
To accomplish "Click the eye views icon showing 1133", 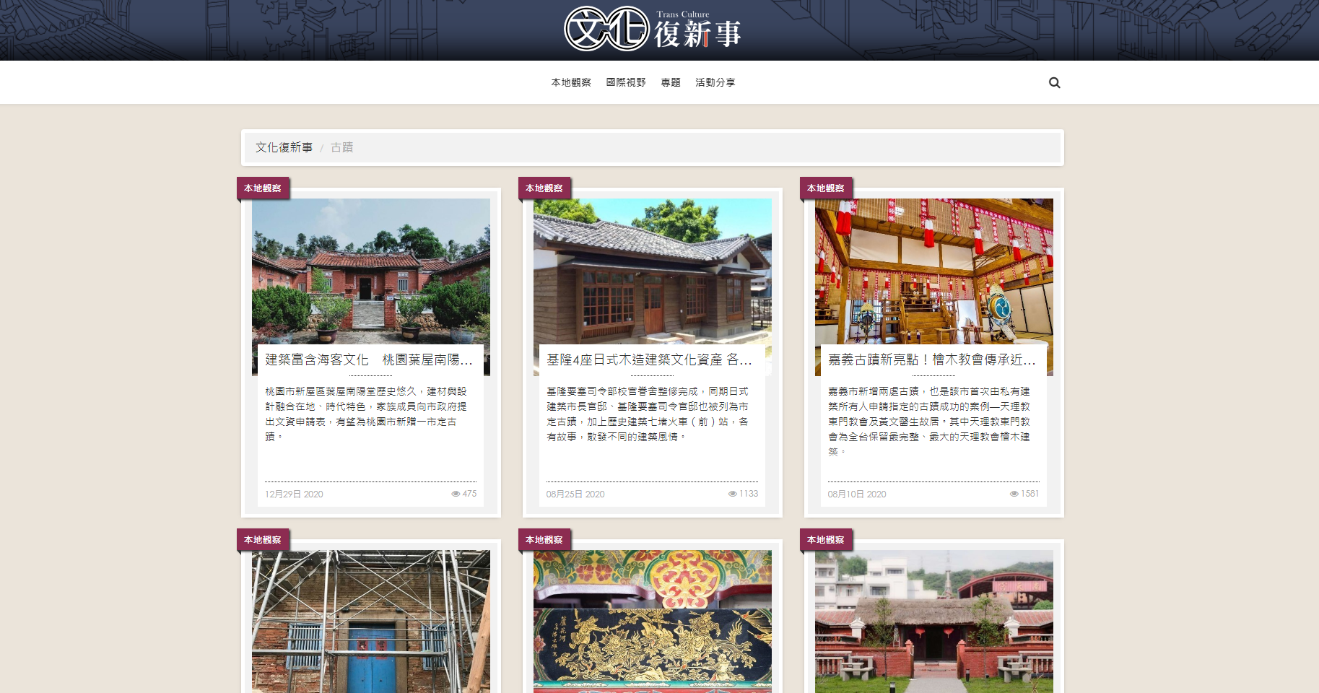I will (x=732, y=494).
